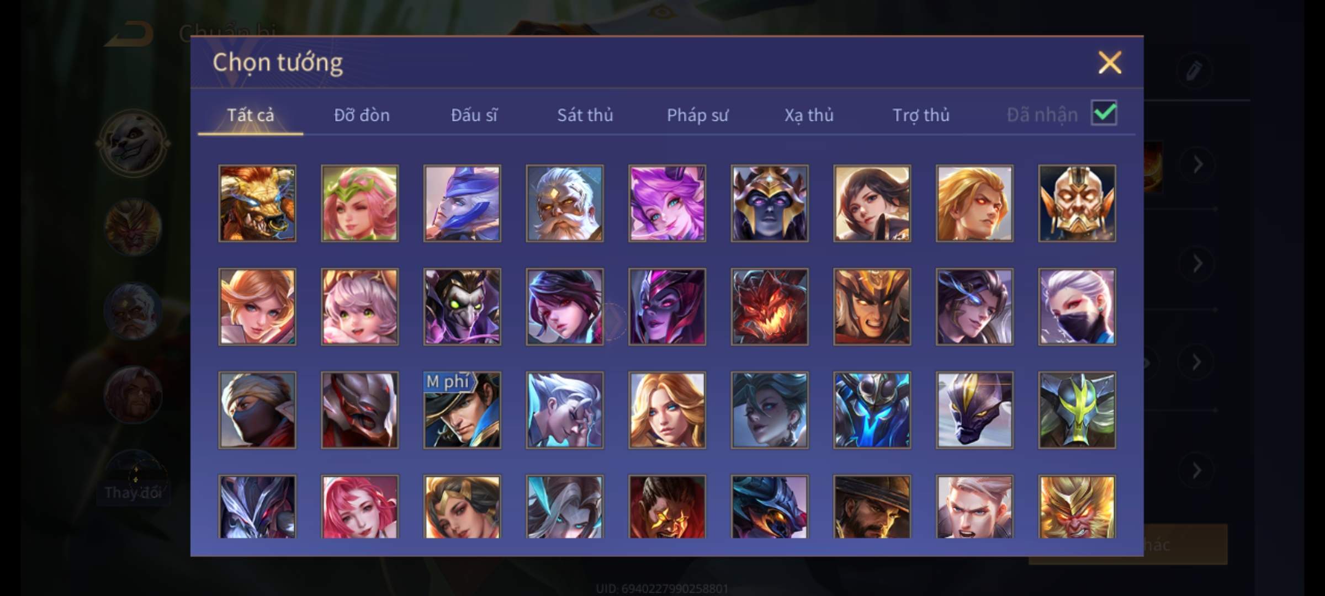Choose the golden-masked bald warrior hero
Viewport: 1325px width, 596px height.
click(1077, 203)
